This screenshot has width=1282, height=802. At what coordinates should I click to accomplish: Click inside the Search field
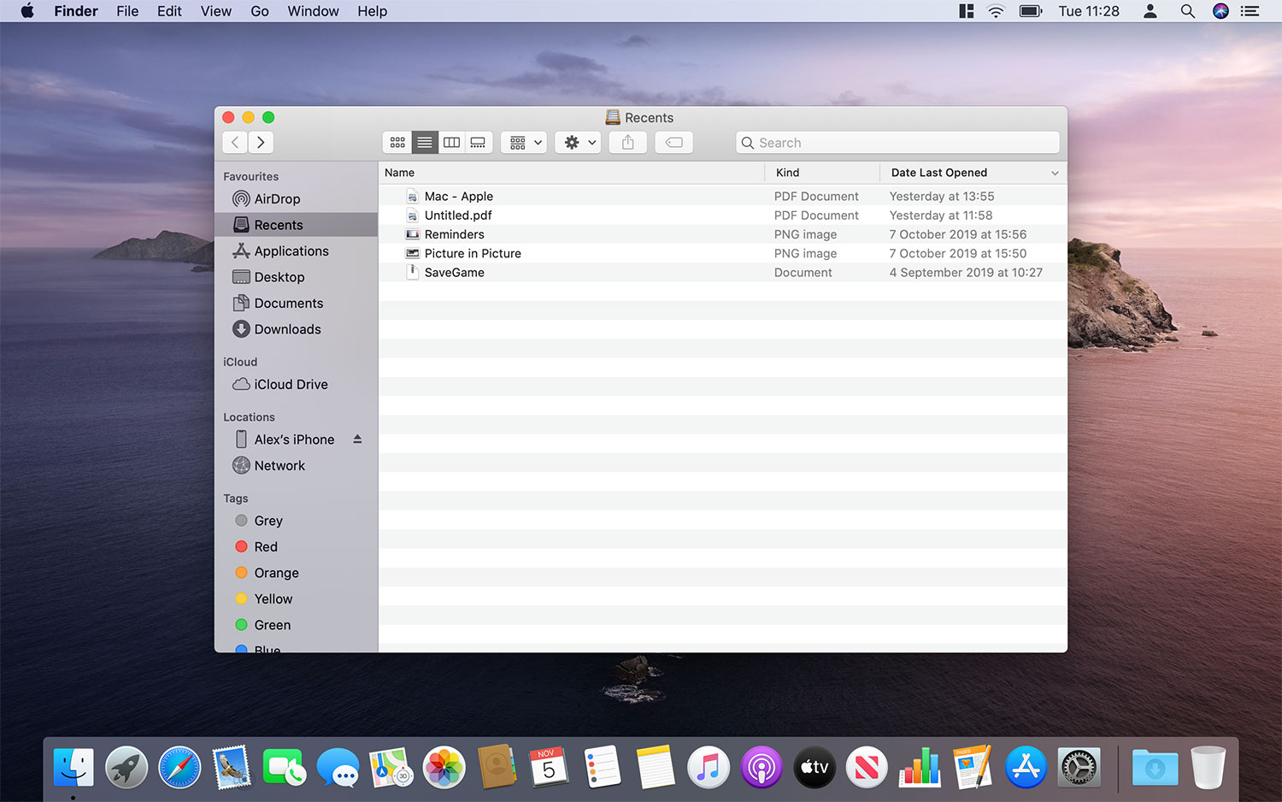coord(897,142)
